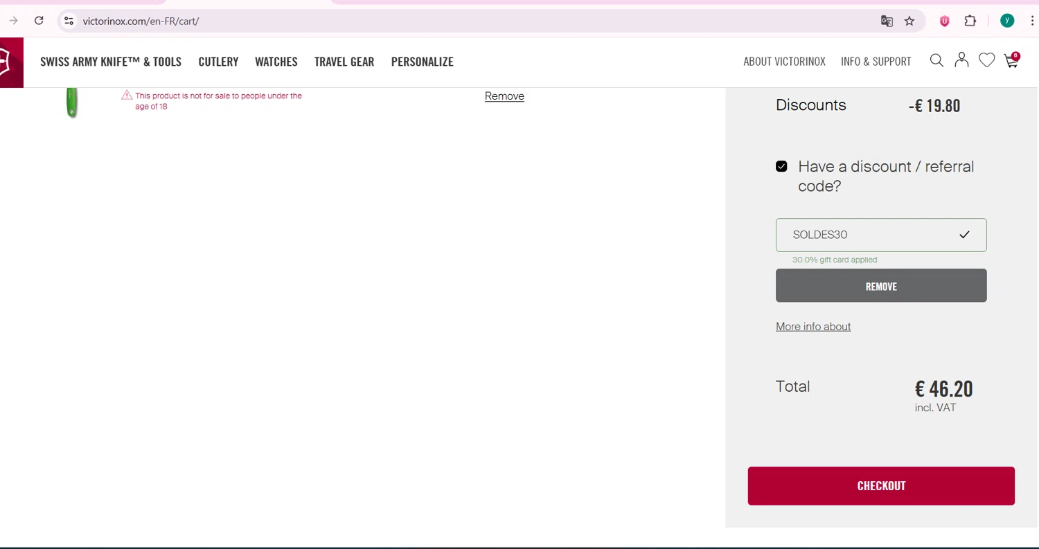The height and width of the screenshot is (549, 1039).
Task: Click the browser forward arrow
Action: [13, 21]
